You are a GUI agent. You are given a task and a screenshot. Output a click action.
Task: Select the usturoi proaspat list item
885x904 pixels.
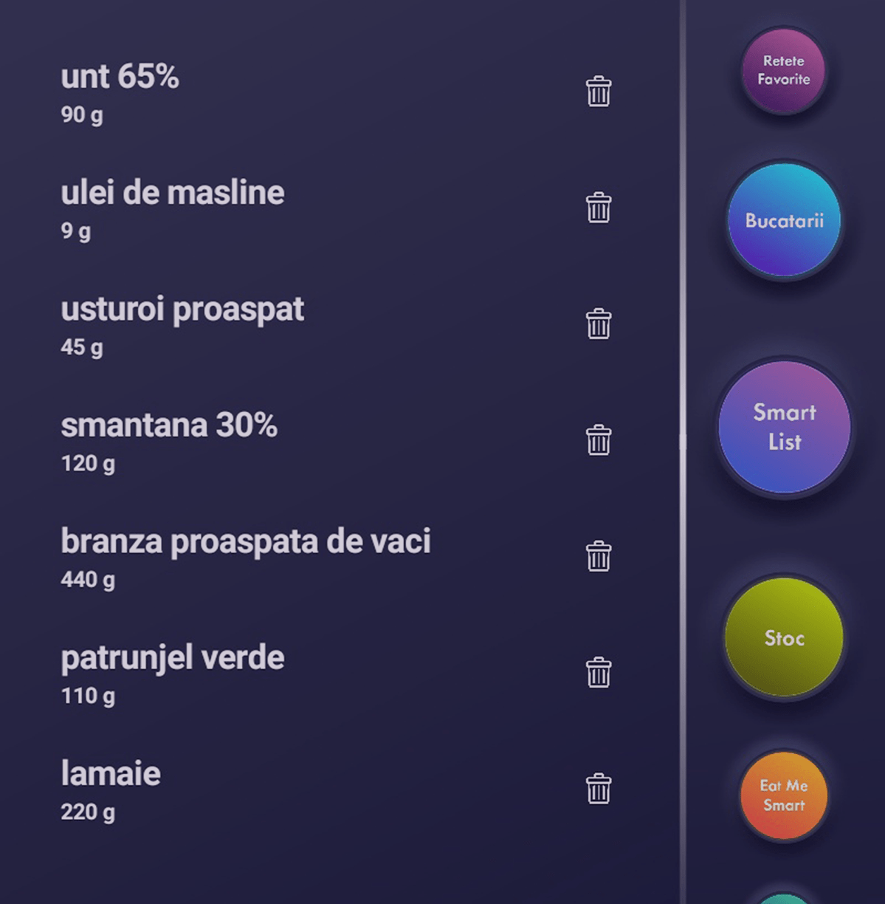coord(182,309)
